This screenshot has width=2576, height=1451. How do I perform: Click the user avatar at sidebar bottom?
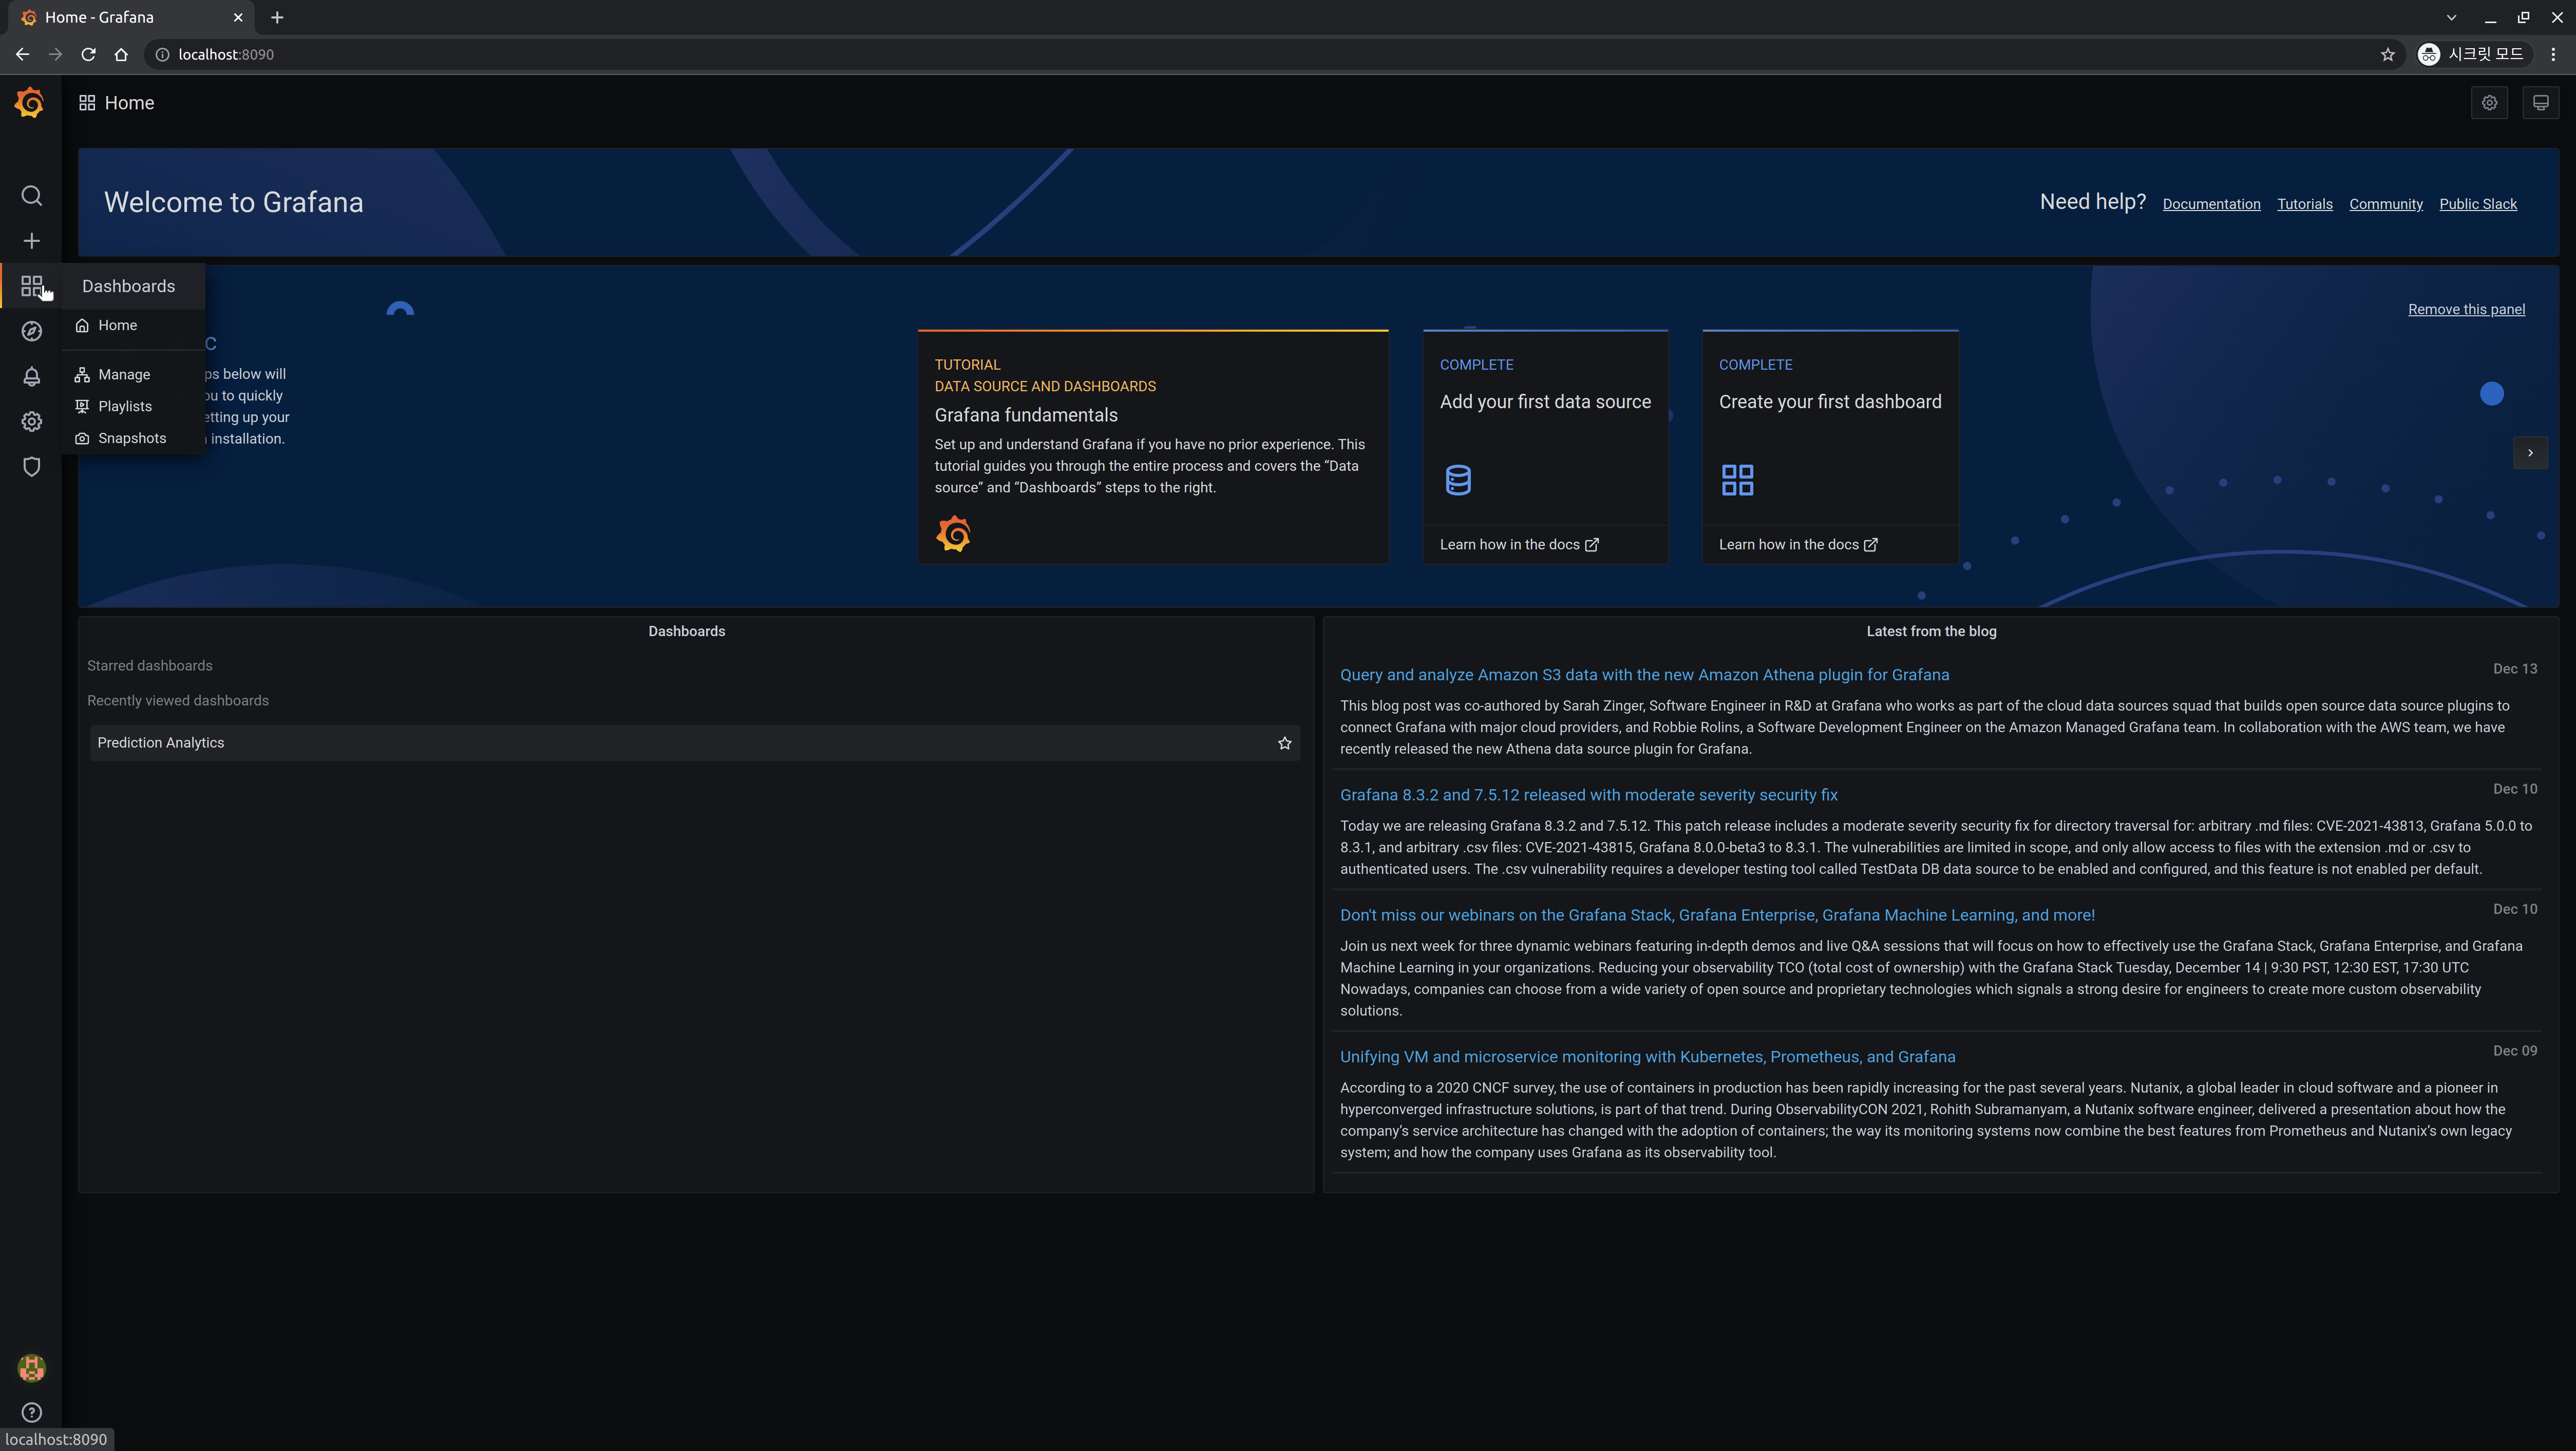pyautogui.click(x=31, y=1368)
